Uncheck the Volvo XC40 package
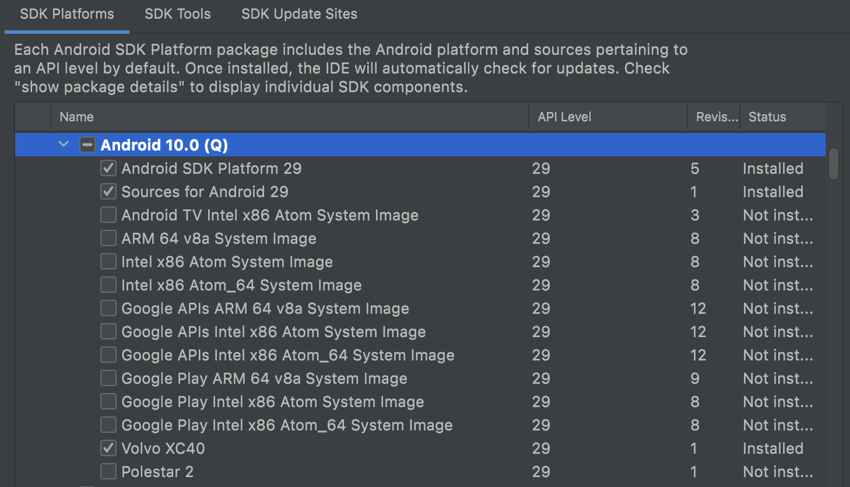Image resolution: width=850 pixels, height=487 pixels. 108,449
